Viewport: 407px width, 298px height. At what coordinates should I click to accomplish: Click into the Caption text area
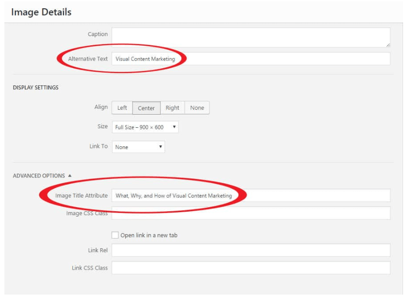(251, 37)
